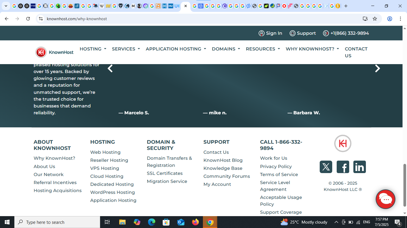The height and width of the screenshot is (228, 407).
Task: Click the phone icon beside +1(866) 332-9894
Action: [326, 33]
